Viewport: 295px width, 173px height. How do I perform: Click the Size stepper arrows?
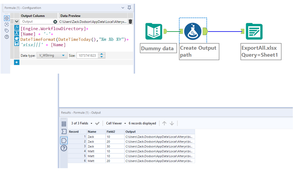[102, 55]
